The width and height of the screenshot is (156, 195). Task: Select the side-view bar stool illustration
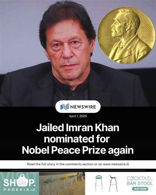coord(113,183)
